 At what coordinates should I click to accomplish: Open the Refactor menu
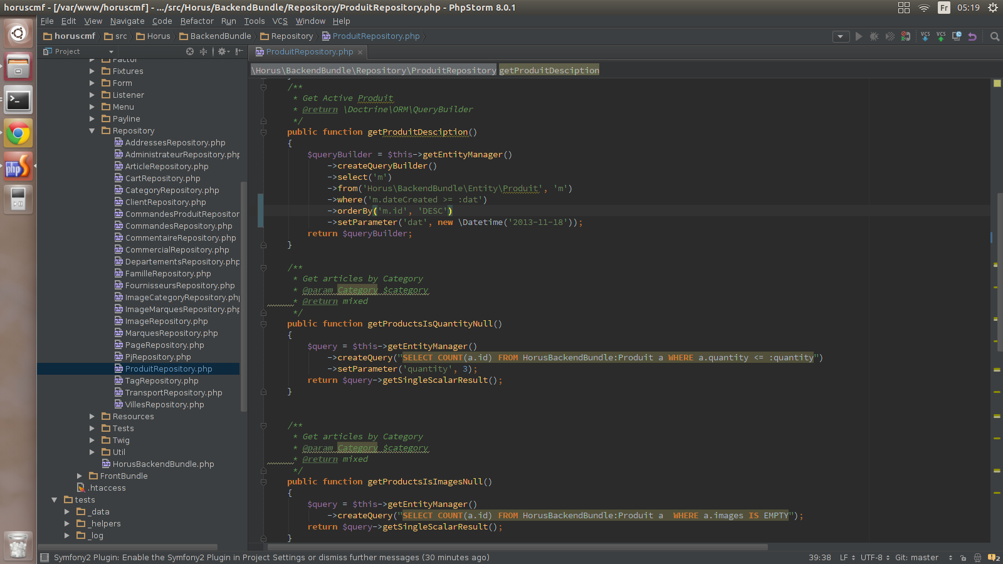tap(197, 21)
